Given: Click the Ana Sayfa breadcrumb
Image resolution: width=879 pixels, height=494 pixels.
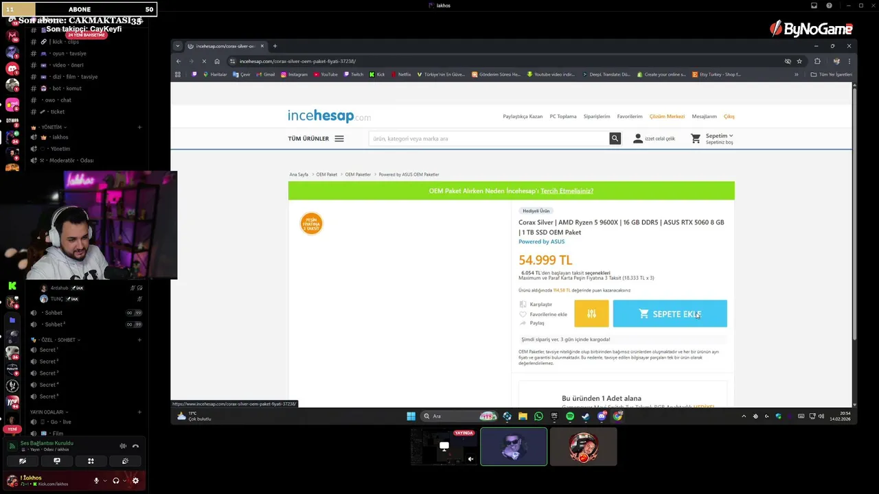Looking at the screenshot, I should click(x=299, y=174).
